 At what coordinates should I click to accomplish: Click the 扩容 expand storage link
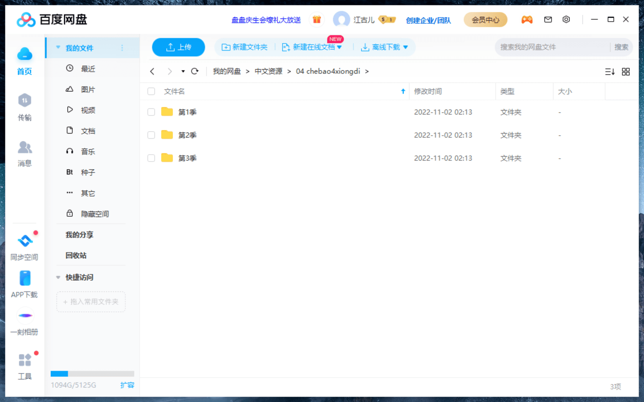tap(127, 385)
